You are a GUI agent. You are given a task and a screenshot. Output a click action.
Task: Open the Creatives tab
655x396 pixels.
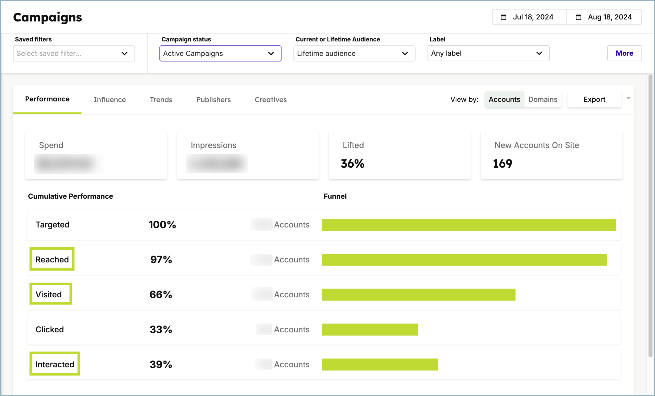tap(270, 100)
